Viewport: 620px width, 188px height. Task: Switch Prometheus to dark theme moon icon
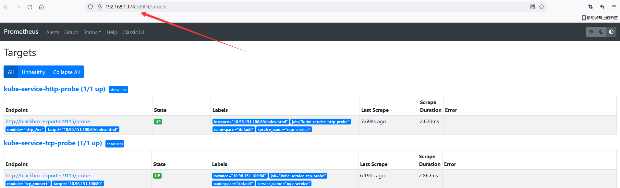tap(601, 32)
